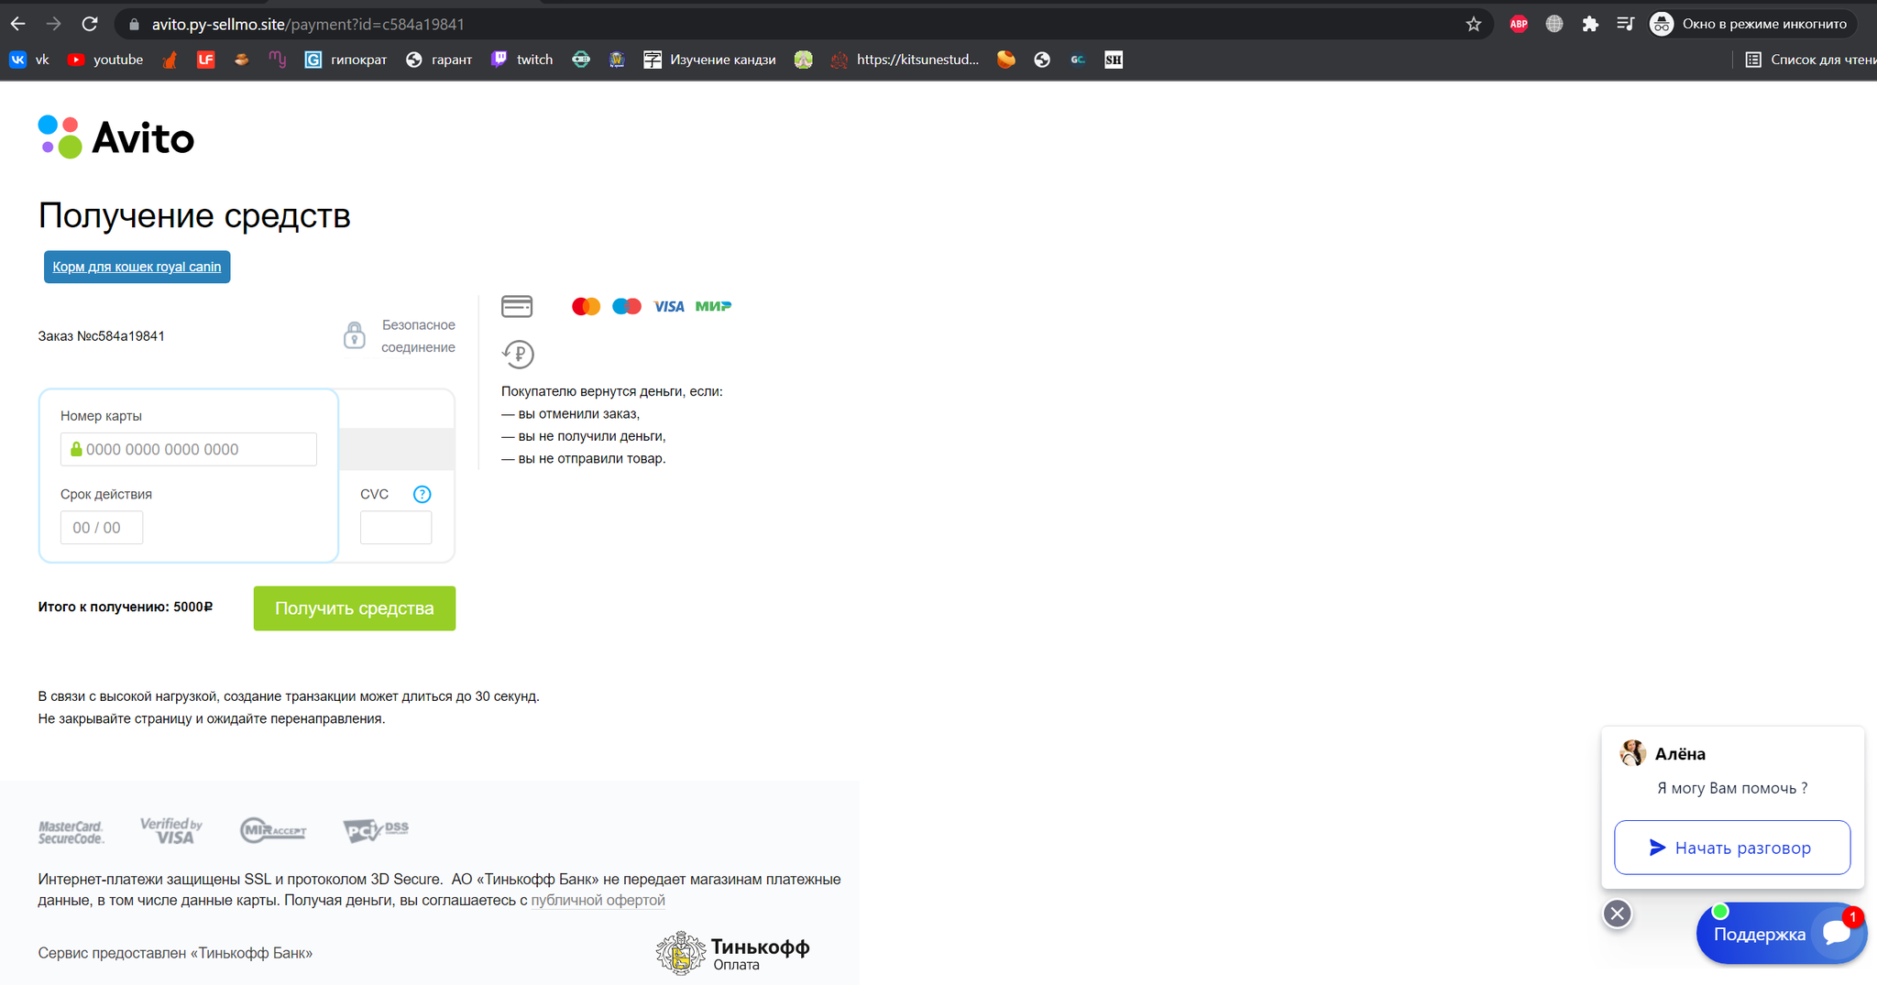Open the orange ball bookmark icon
Screen dimensions: 1877x985
coord(1006,60)
